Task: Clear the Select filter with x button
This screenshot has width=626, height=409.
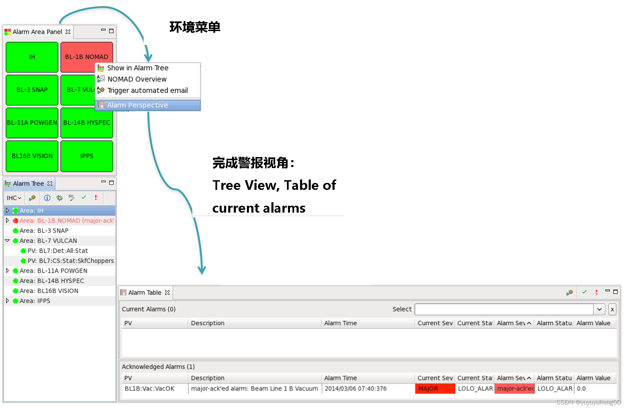Action: pos(612,309)
